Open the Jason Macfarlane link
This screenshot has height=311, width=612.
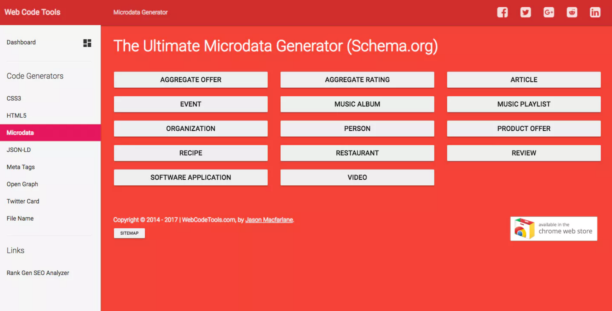click(269, 220)
